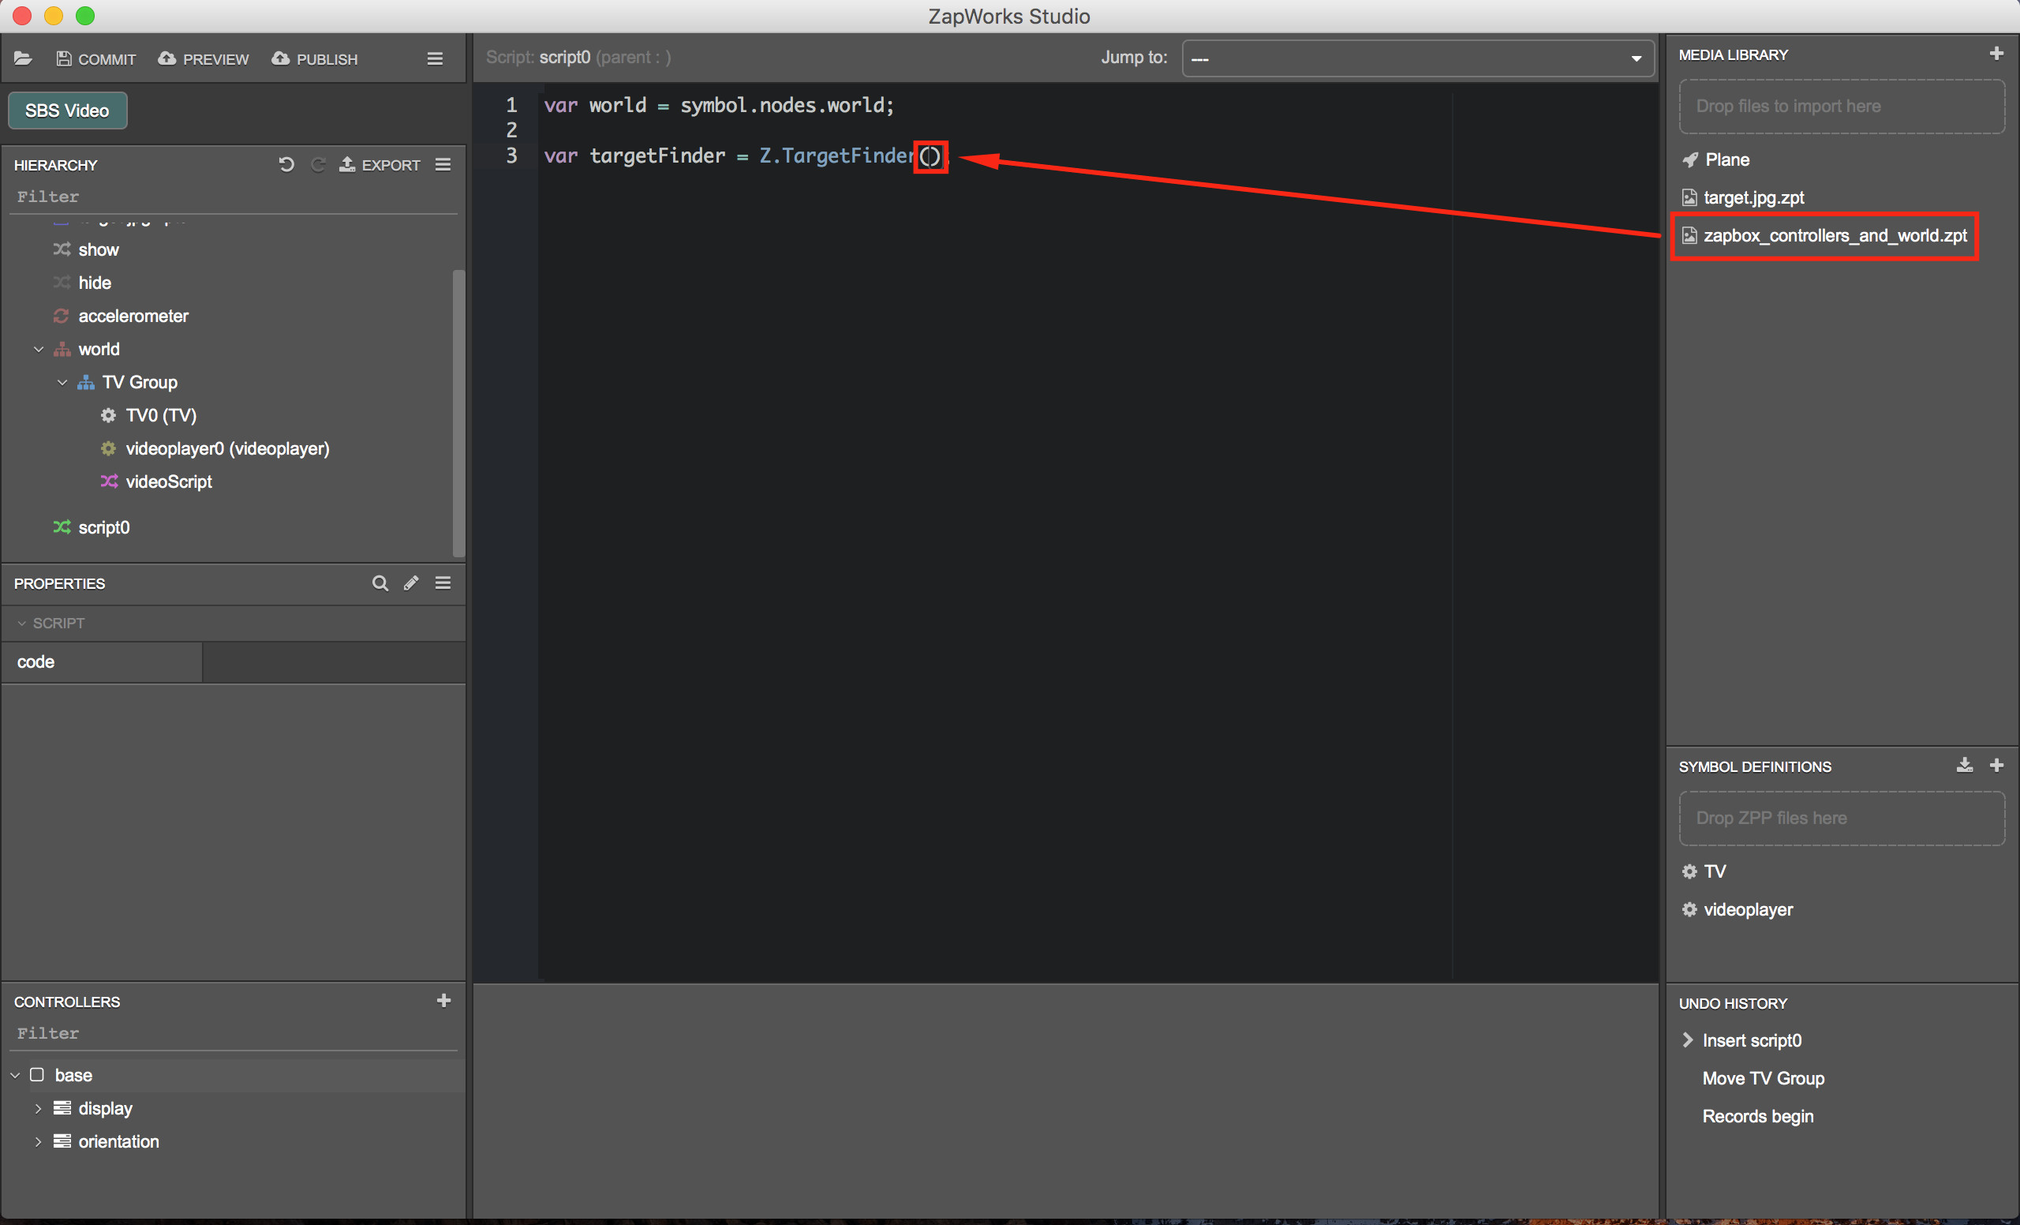
Task: Click the search icon in Properties
Action: 380,583
